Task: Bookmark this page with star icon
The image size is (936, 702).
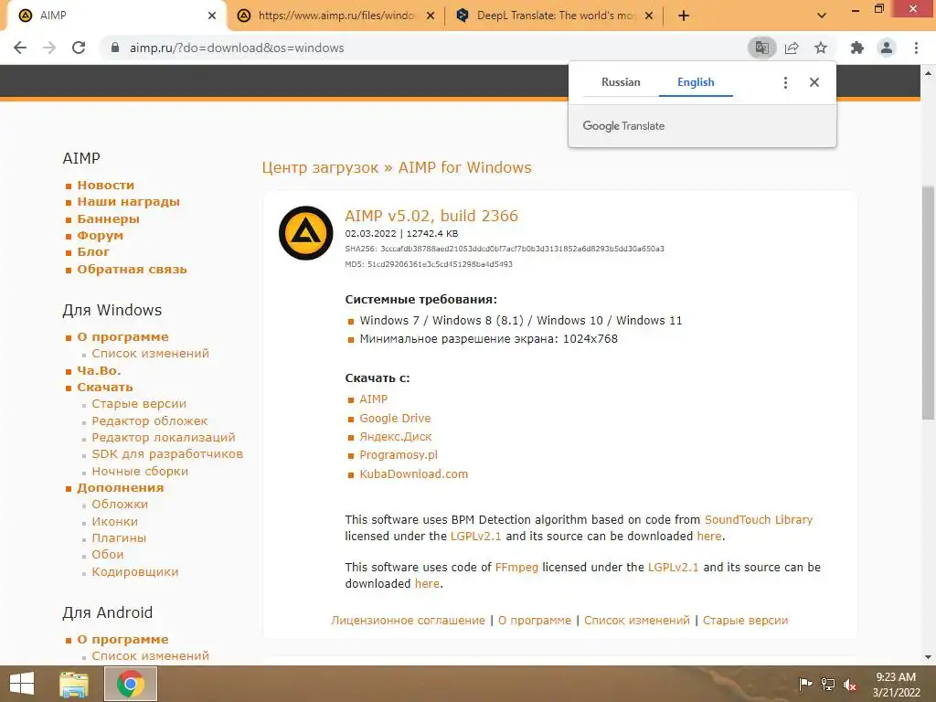Action: (821, 48)
